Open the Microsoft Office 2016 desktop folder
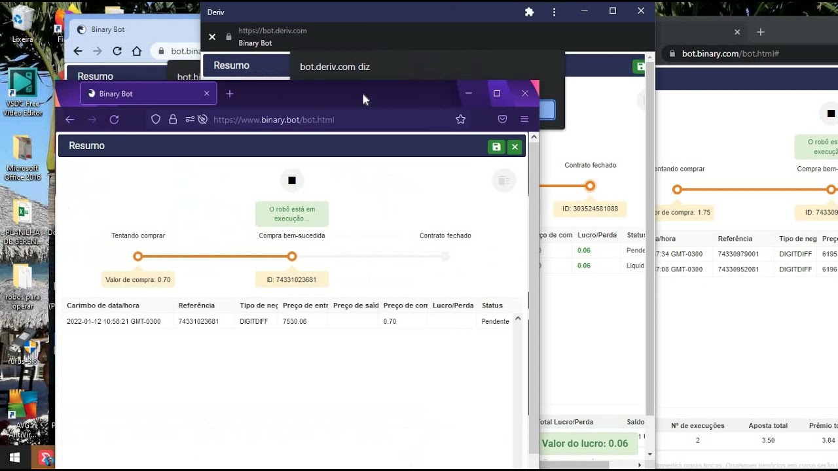Image resolution: width=838 pixels, height=471 pixels. 22,158
